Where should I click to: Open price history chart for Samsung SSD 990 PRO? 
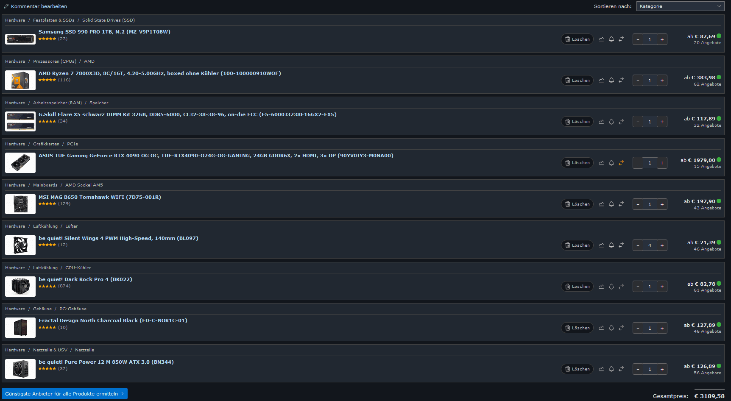point(601,39)
